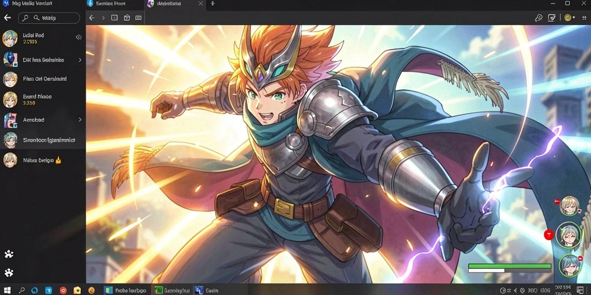This screenshot has width=591, height=295.
Task: Click the blonde character portrait at right edge
Action: [569, 206]
